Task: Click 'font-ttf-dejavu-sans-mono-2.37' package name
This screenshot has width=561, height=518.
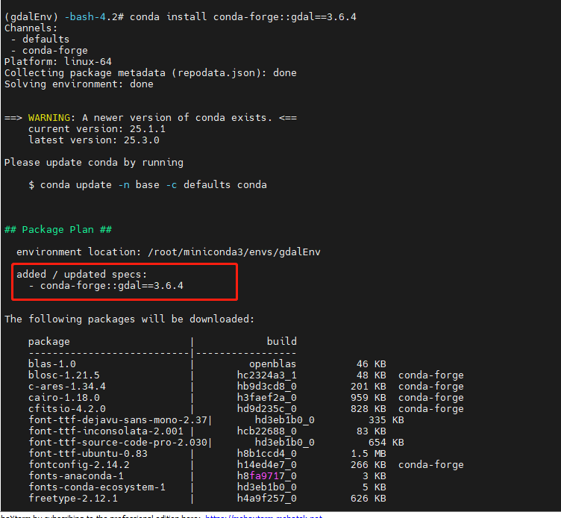Action: (x=118, y=420)
